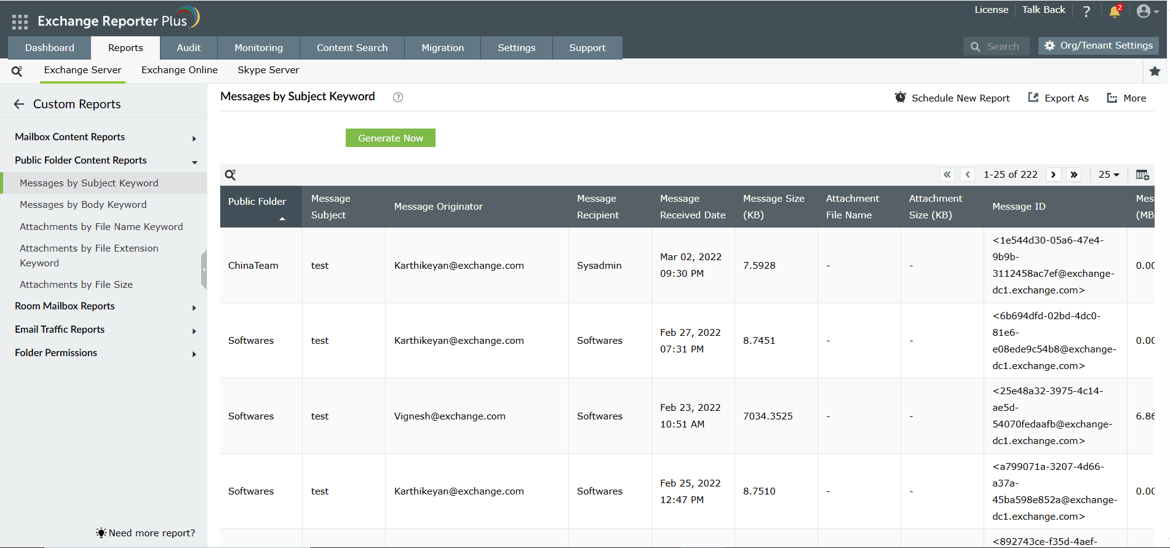Open the More options menu
Image resolution: width=1170 pixels, height=548 pixels.
click(1126, 98)
